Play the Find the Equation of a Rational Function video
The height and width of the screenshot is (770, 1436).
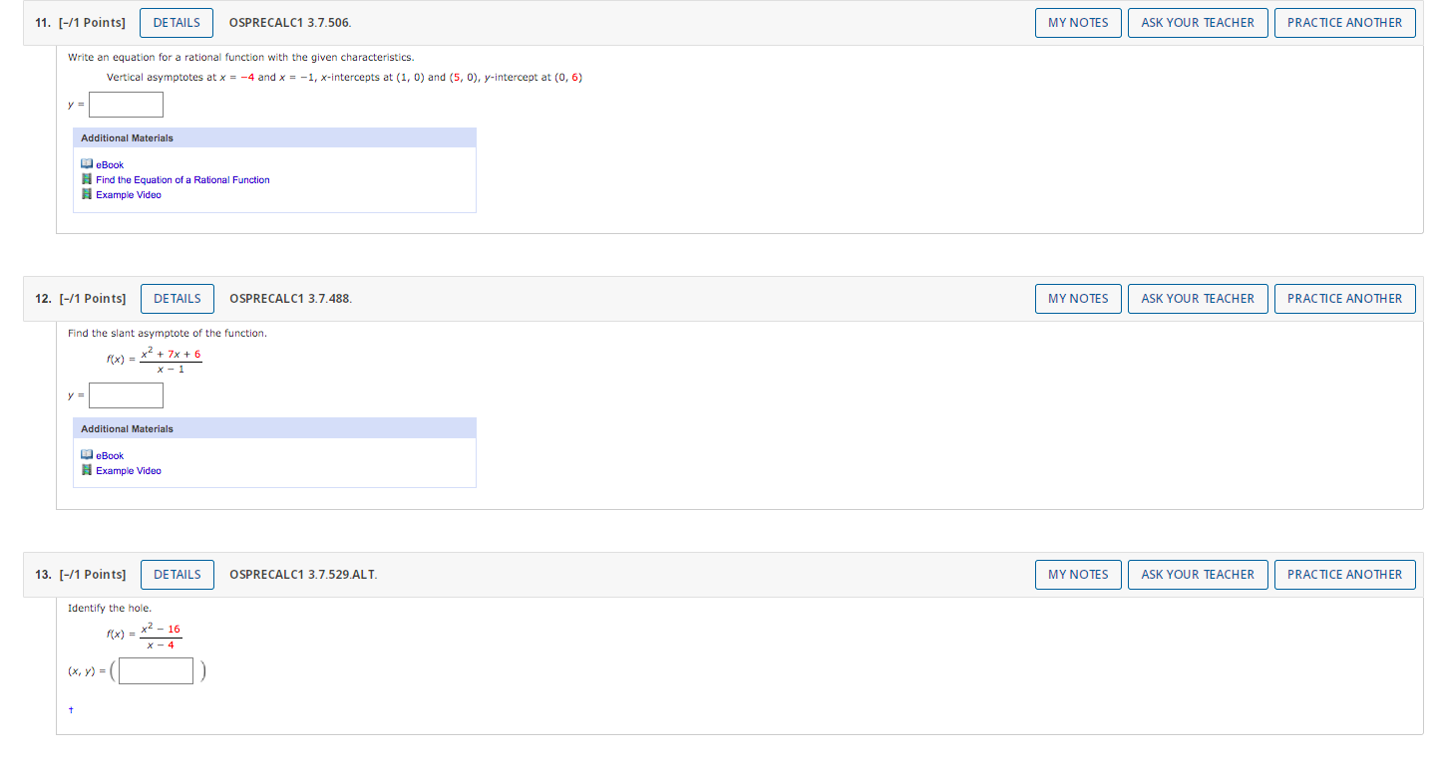click(x=182, y=179)
